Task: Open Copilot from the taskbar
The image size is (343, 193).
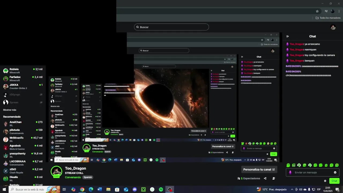Action: tap(73, 190)
